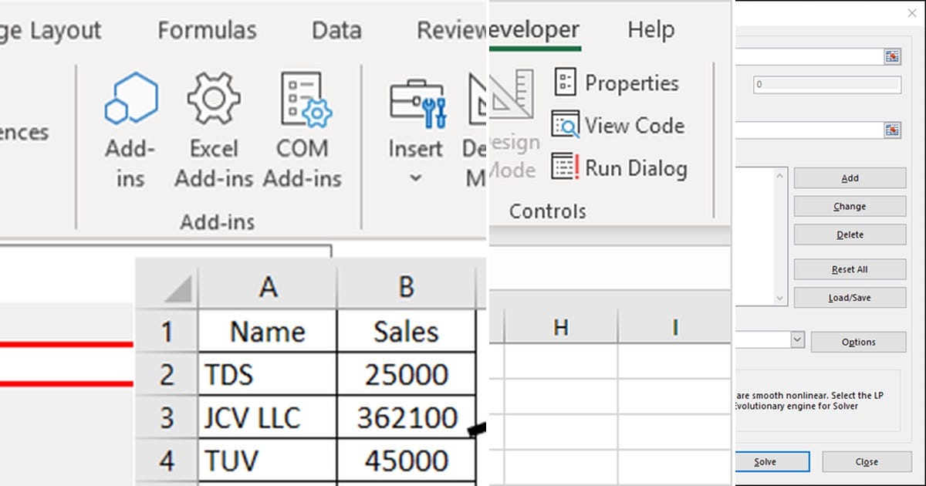
Task: Click the range selector icon beside the objective field
Action: (x=892, y=56)
